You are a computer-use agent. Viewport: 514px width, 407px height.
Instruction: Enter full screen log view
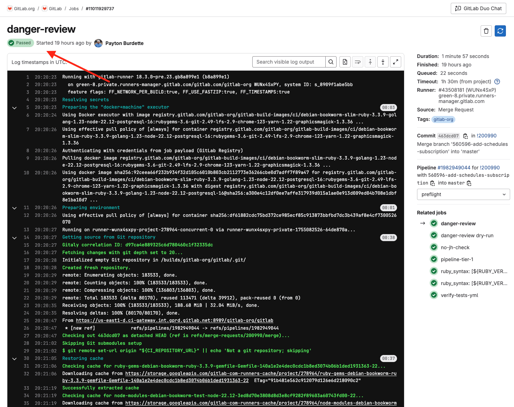click(396, 62)
